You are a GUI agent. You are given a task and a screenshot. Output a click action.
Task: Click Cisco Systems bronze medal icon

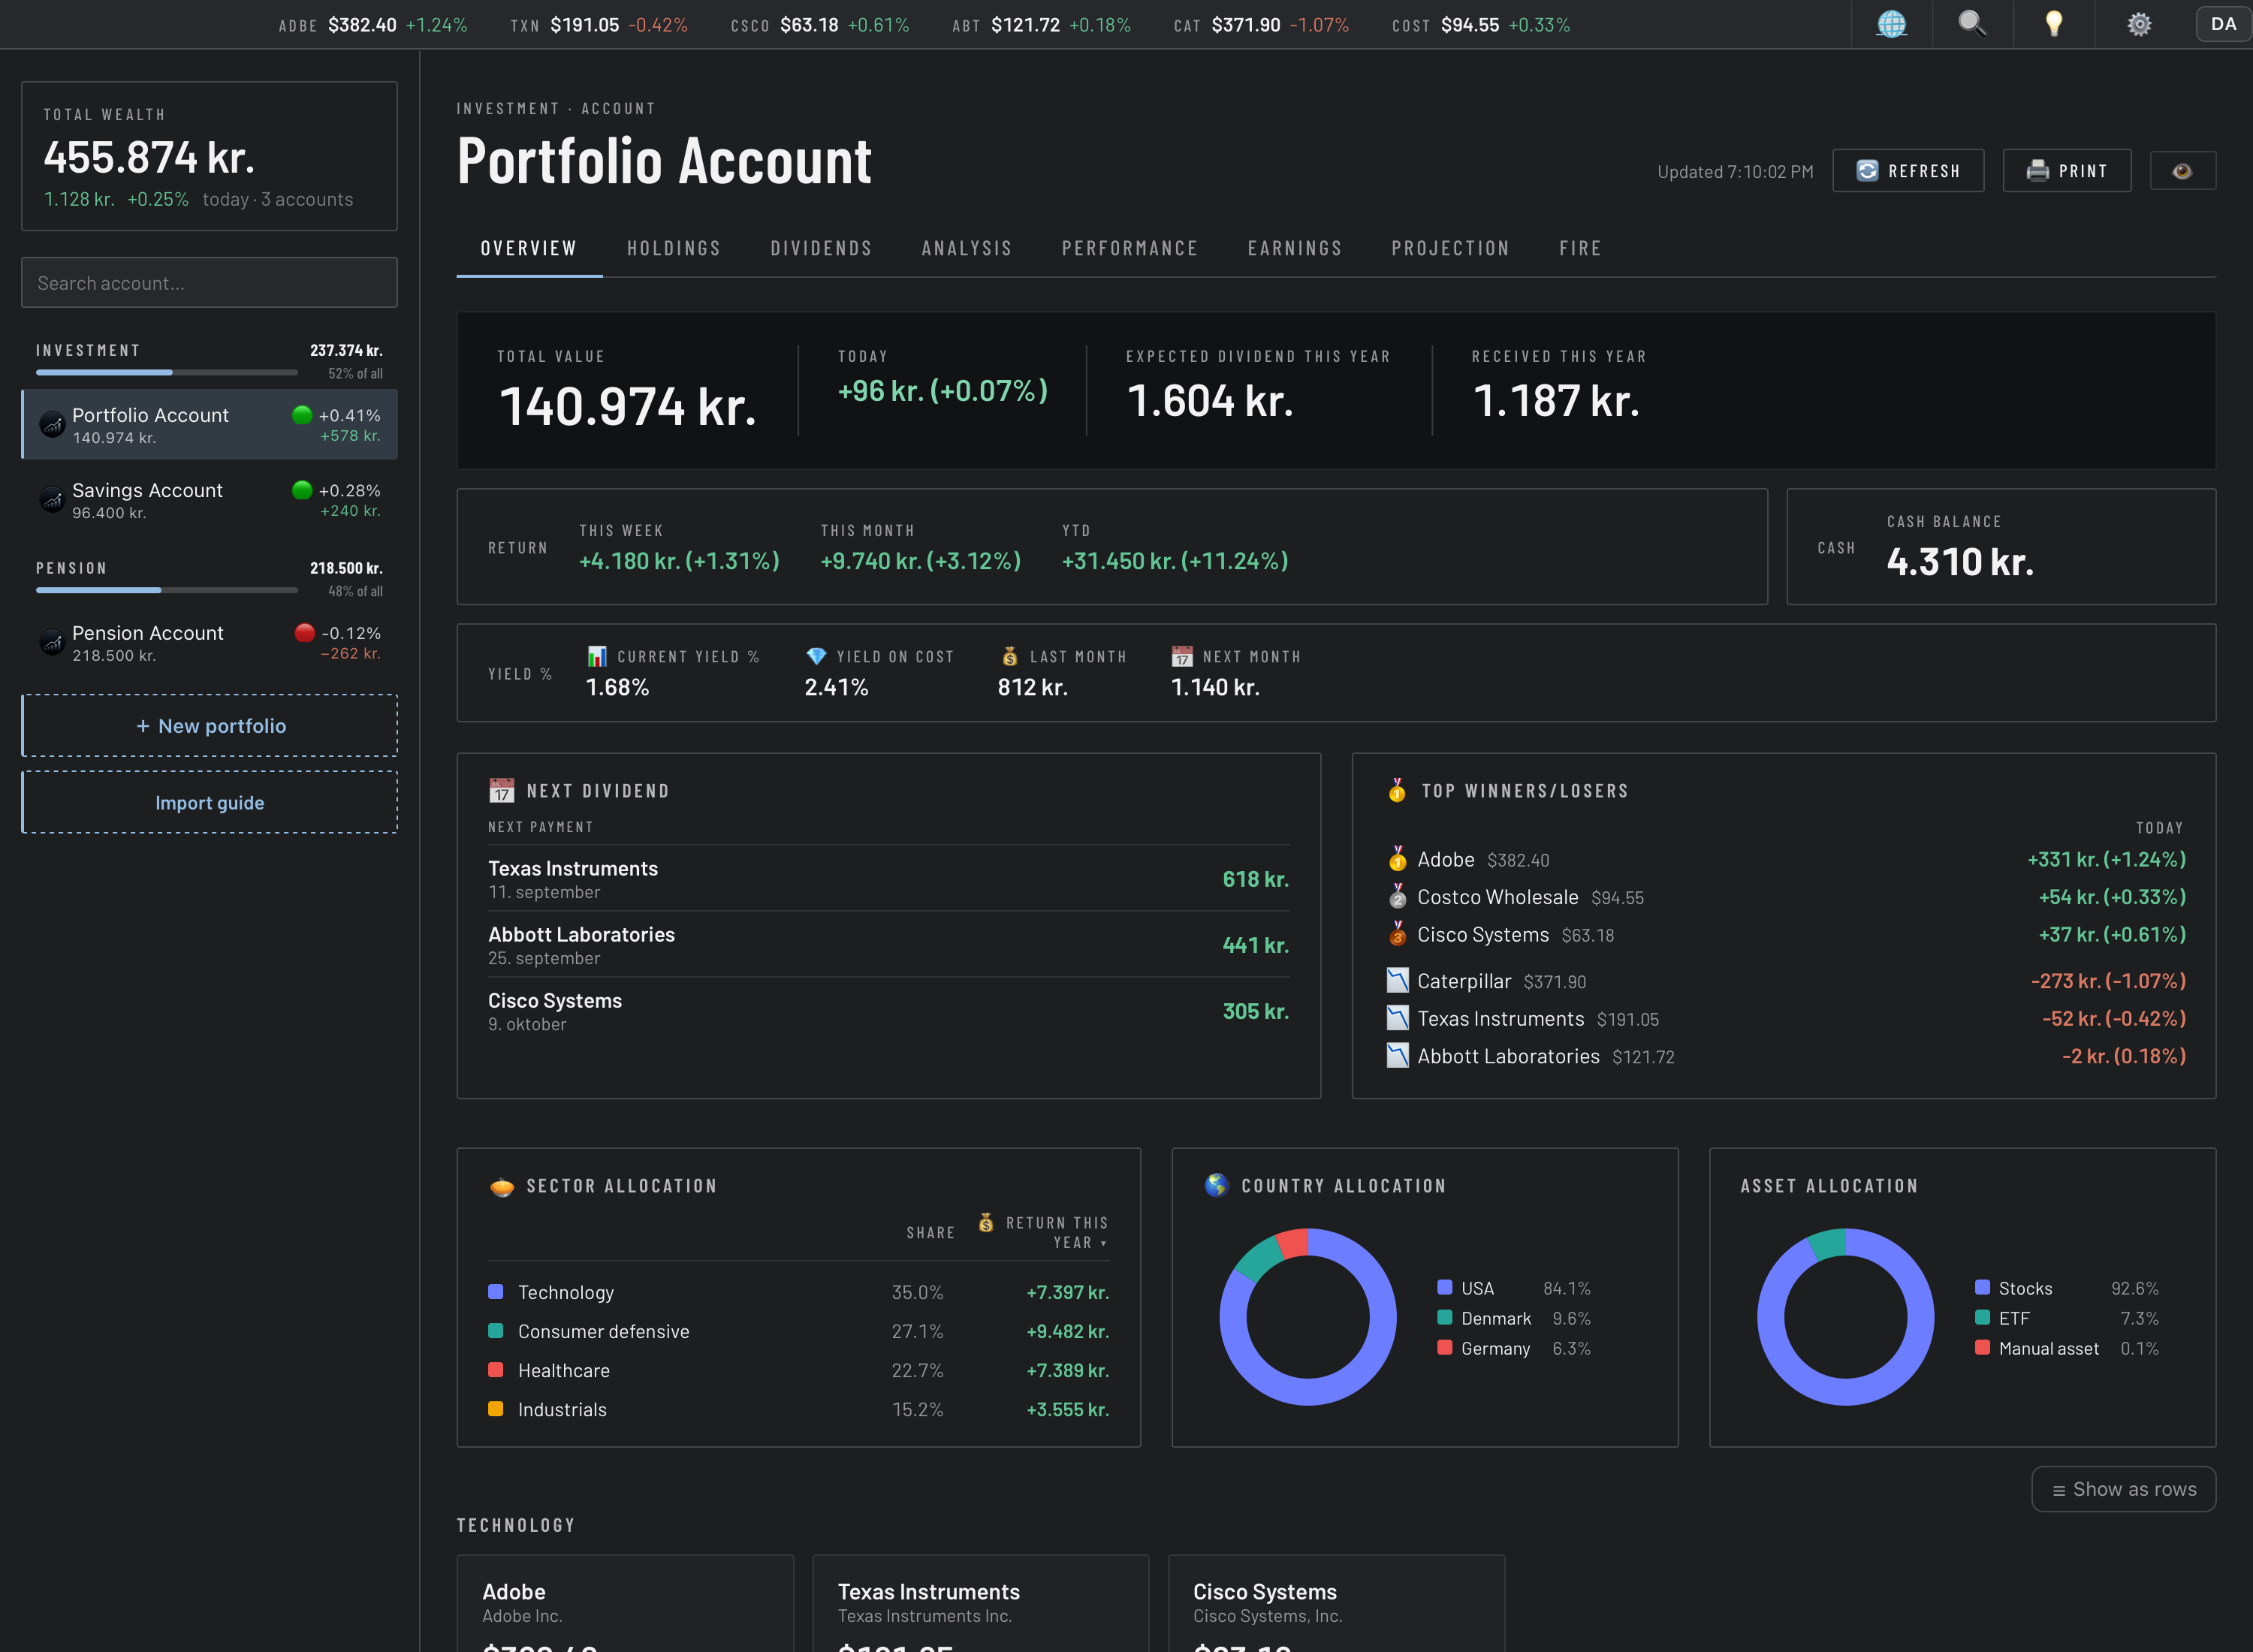pyautogui.click(x=1397, y=934)
